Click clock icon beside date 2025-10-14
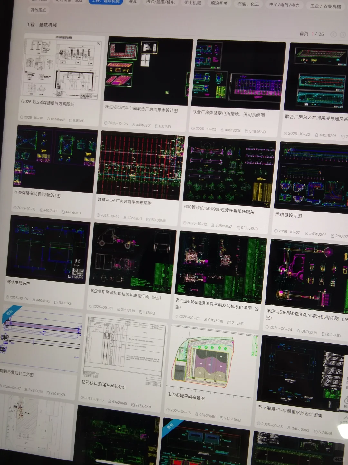348x465 pixels. 98,215
